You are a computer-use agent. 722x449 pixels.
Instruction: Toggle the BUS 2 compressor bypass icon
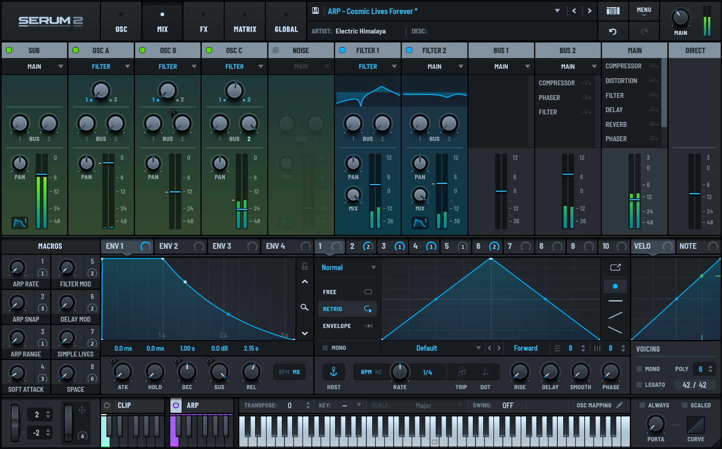click(x=587, y=83)
